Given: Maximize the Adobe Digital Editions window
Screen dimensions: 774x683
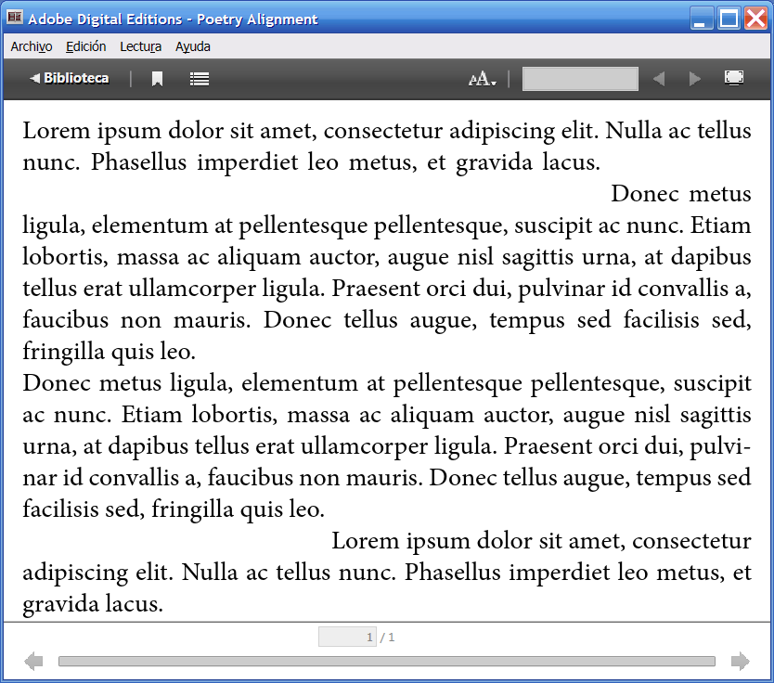Looking at the screenshot, I should [729, 19].
